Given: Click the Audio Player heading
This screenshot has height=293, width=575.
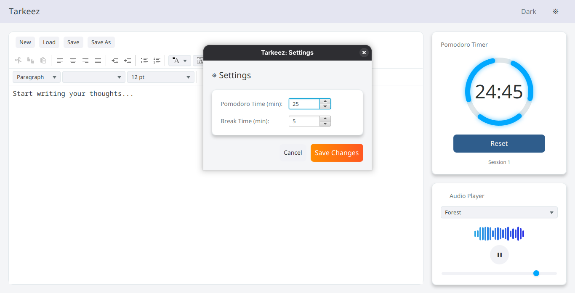Looking at the screenshot, I should pos(467,196).
